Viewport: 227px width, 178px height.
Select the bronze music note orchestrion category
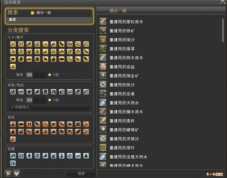point(13,139)
